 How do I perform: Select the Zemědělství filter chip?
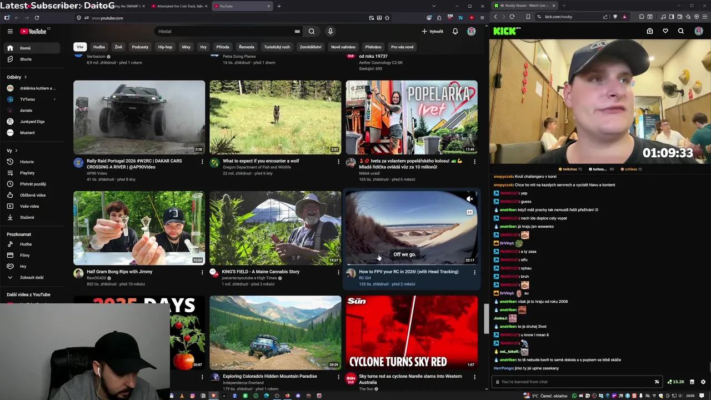[x=311, y=47]
